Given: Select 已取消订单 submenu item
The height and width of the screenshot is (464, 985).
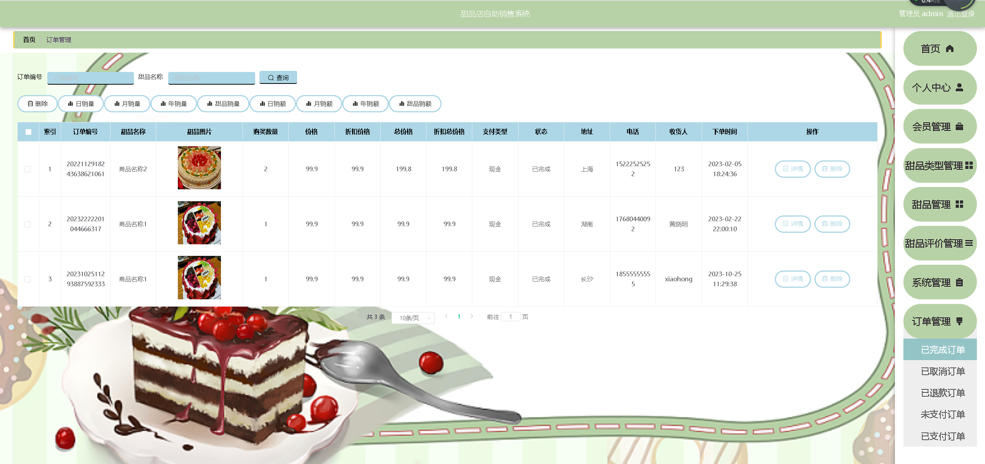Looking at the screenshot, I should pyautogui.click(x=942, y=371).
